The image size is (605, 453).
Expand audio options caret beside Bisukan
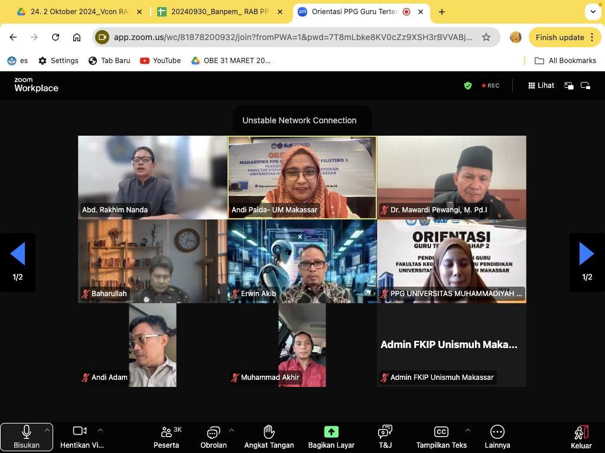click(47, 429)
